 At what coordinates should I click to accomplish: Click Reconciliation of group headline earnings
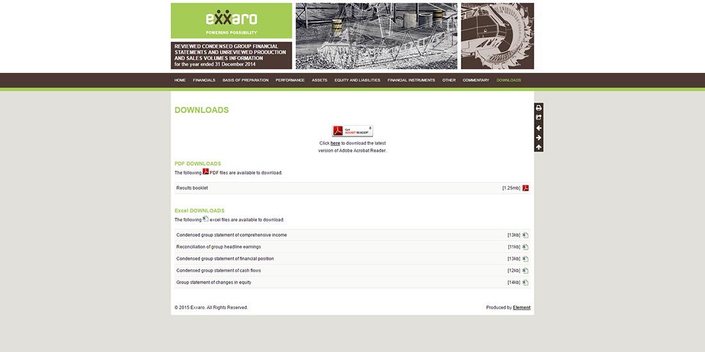[219, 247]
